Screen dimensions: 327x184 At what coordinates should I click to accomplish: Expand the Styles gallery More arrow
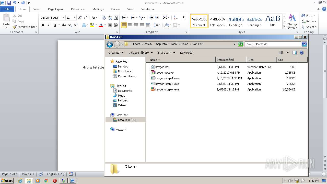coord(284,27)
